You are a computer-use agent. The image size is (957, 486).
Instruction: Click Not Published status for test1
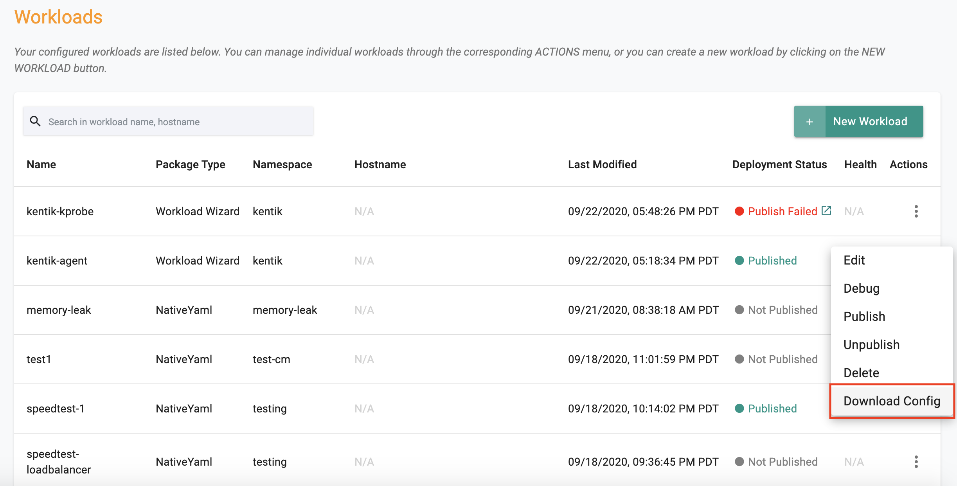point(783,359)
